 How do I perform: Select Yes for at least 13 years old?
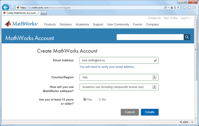pyautogui.click(x=85, y=99)
